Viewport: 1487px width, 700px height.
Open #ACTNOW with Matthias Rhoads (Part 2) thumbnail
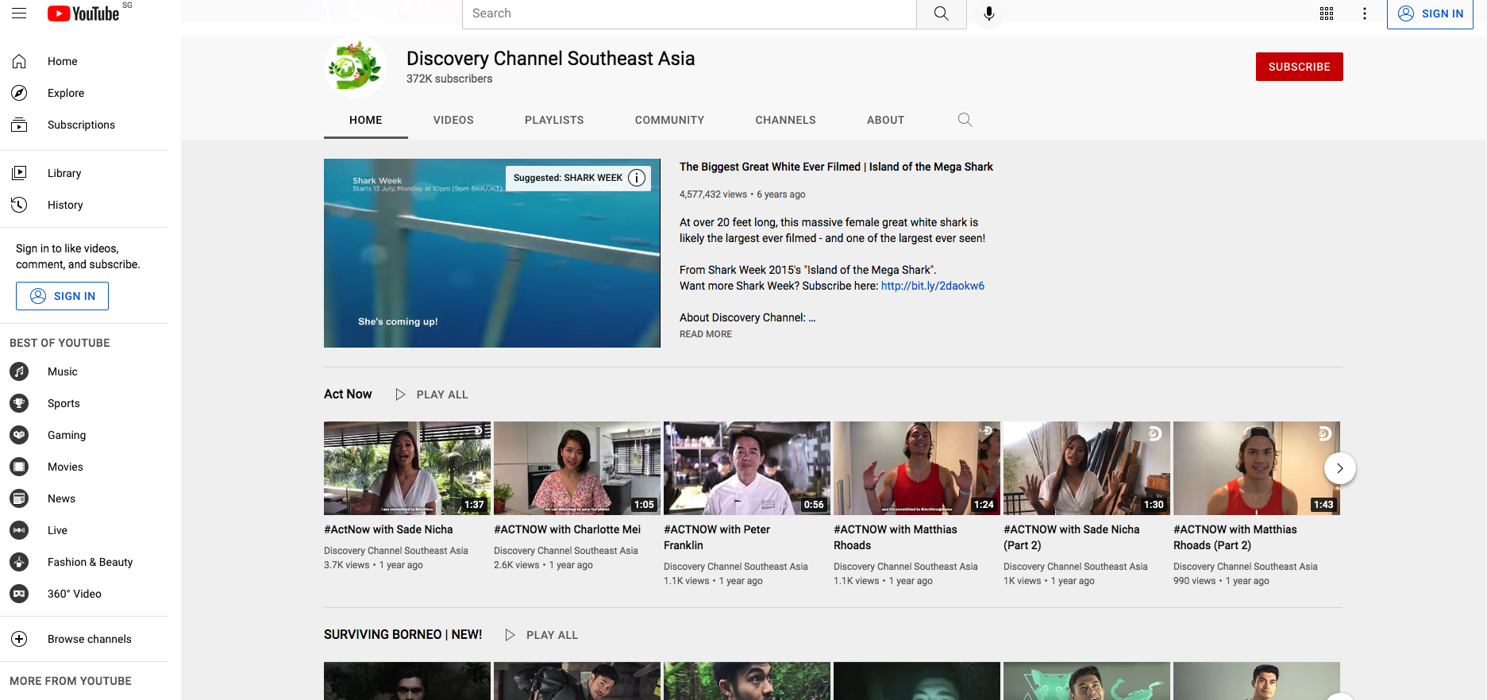(1257, 468)
